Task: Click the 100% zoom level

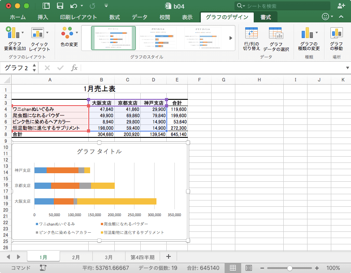Action: (333, 268)
